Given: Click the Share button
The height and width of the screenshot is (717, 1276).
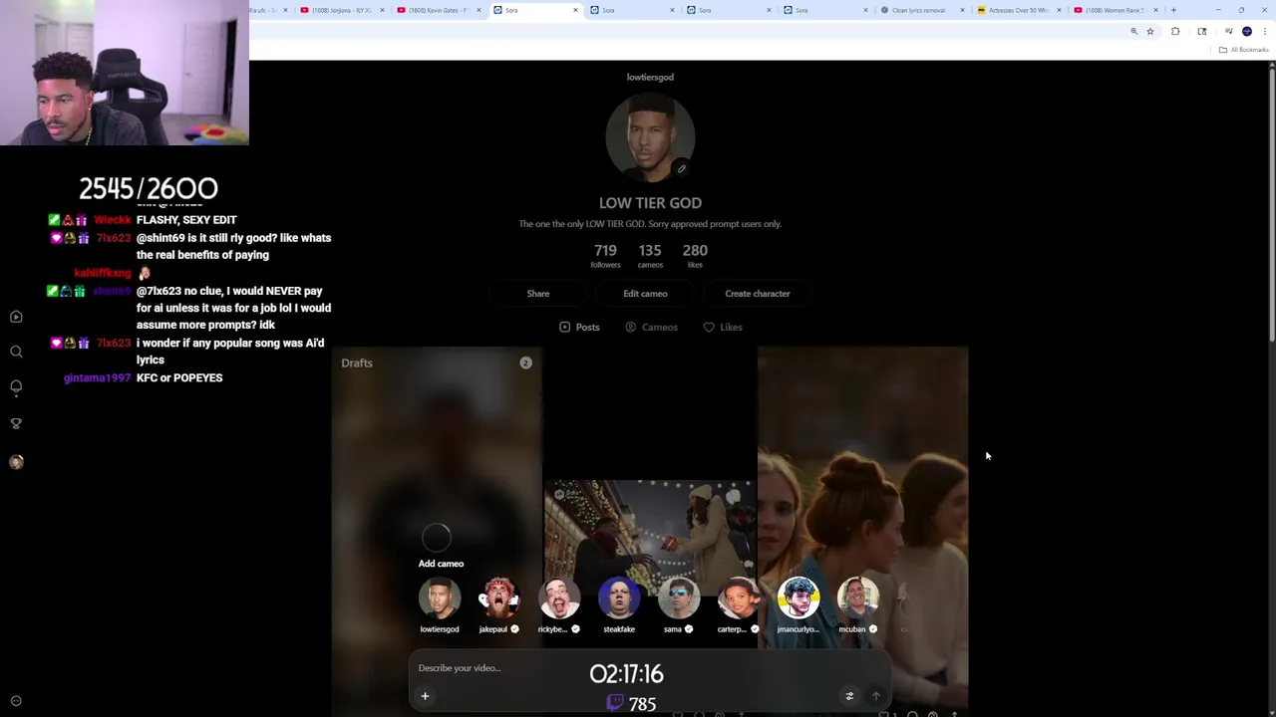Looking at the screenshot, I should [538, 294].
